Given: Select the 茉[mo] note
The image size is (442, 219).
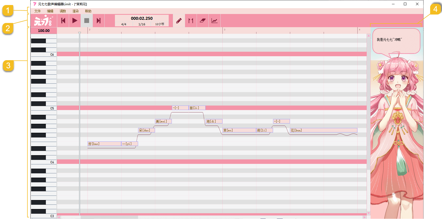Looking at the screenshot, I should [x=239, y=130].
